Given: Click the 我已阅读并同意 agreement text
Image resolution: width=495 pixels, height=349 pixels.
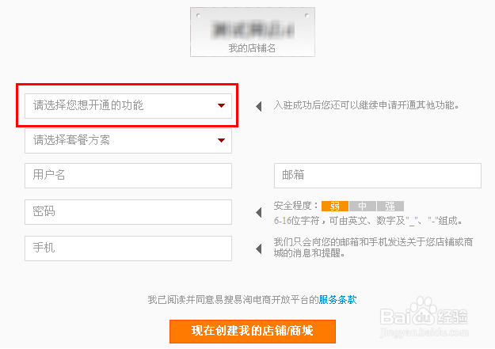Looking at the screenshot, I should click(x=232, y=300).
